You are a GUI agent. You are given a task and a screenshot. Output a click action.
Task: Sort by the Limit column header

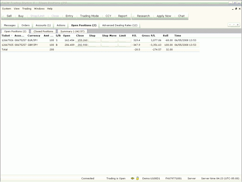tap(122, 36)
